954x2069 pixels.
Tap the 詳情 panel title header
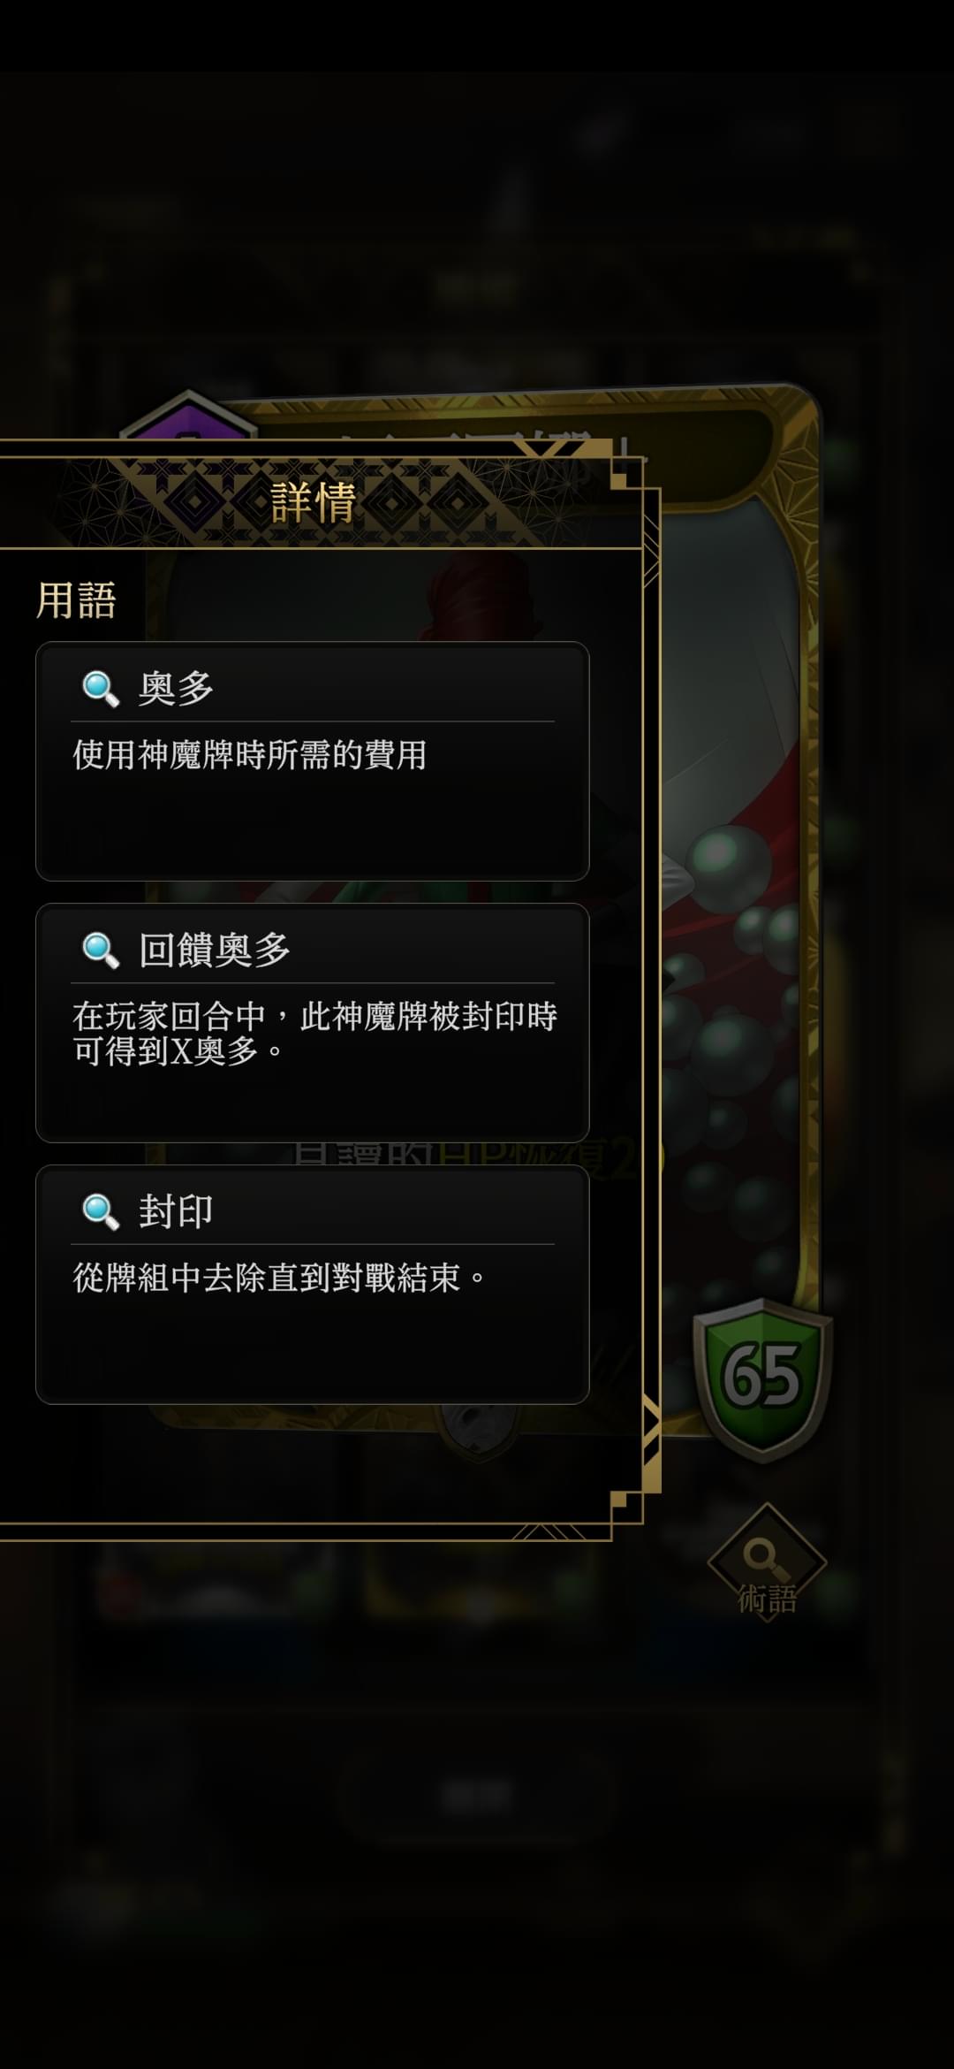[x=314, y=502]
